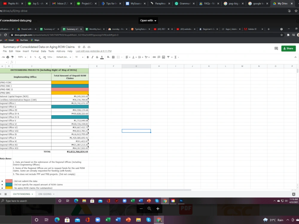Open the 100% zoom dropdown
This screenshot has height=224, width=299.
[22, 57]
